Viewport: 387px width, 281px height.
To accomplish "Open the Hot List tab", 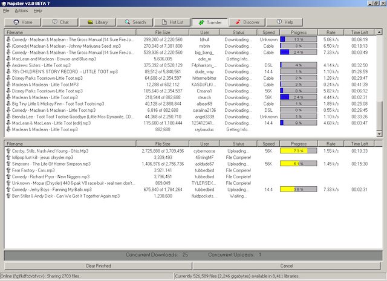I will pyautogui.click(x=172, y=22).
